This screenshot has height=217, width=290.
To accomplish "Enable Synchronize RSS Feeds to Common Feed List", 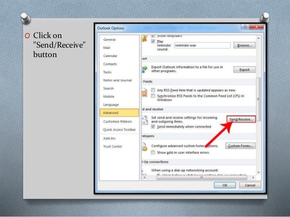I will [x=153, y=96].
